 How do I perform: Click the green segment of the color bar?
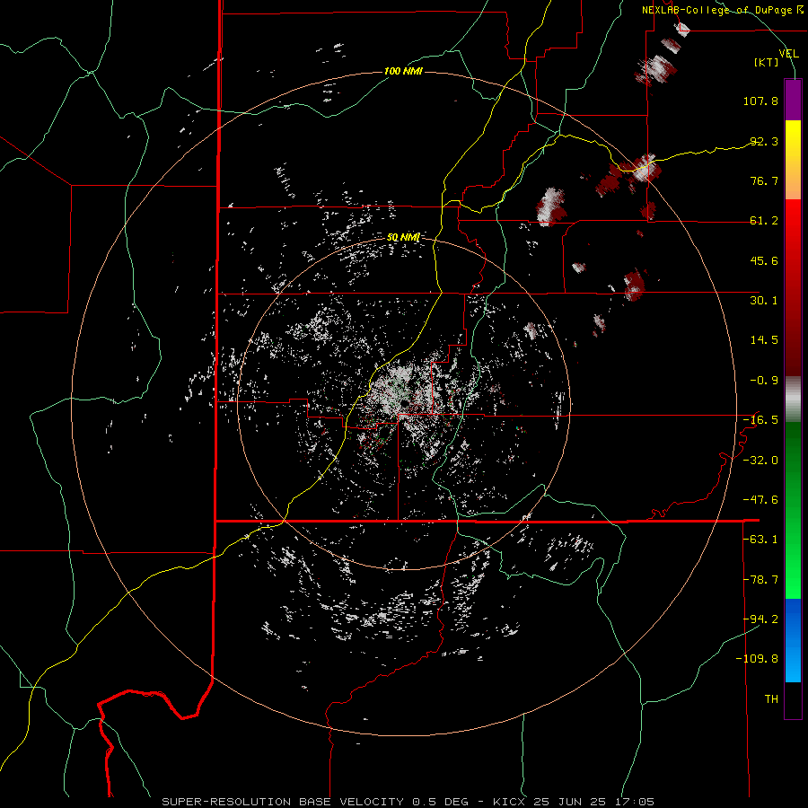tap(793, 510)
